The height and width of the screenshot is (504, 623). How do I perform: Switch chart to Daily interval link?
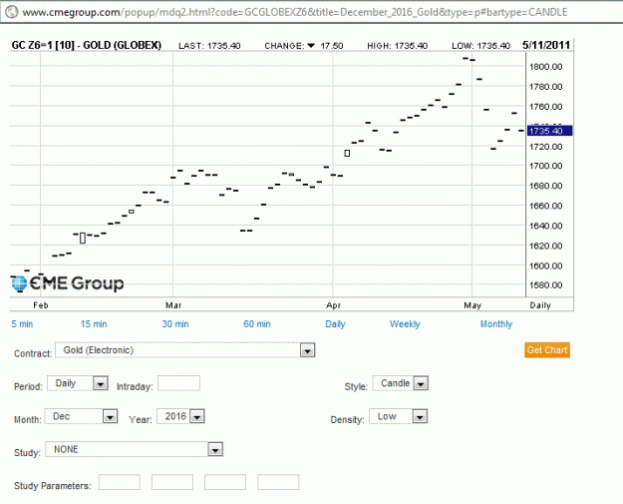coord(335,324)
